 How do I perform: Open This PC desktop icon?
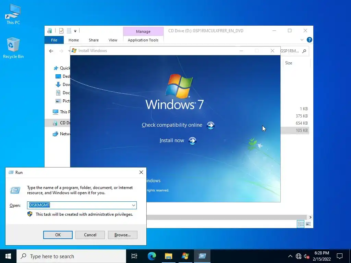click(x=13, y=15)
